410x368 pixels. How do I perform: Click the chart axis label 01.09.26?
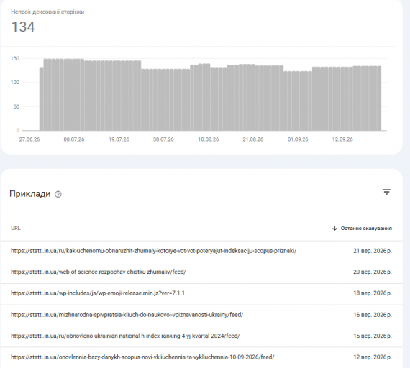298,139
